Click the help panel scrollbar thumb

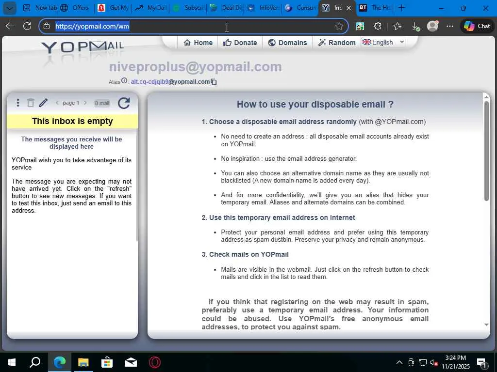click(486, 151)
